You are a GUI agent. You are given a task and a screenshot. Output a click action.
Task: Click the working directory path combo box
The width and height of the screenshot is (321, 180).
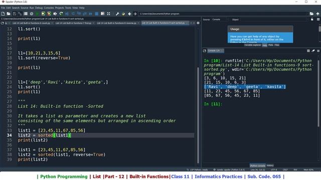223,13
